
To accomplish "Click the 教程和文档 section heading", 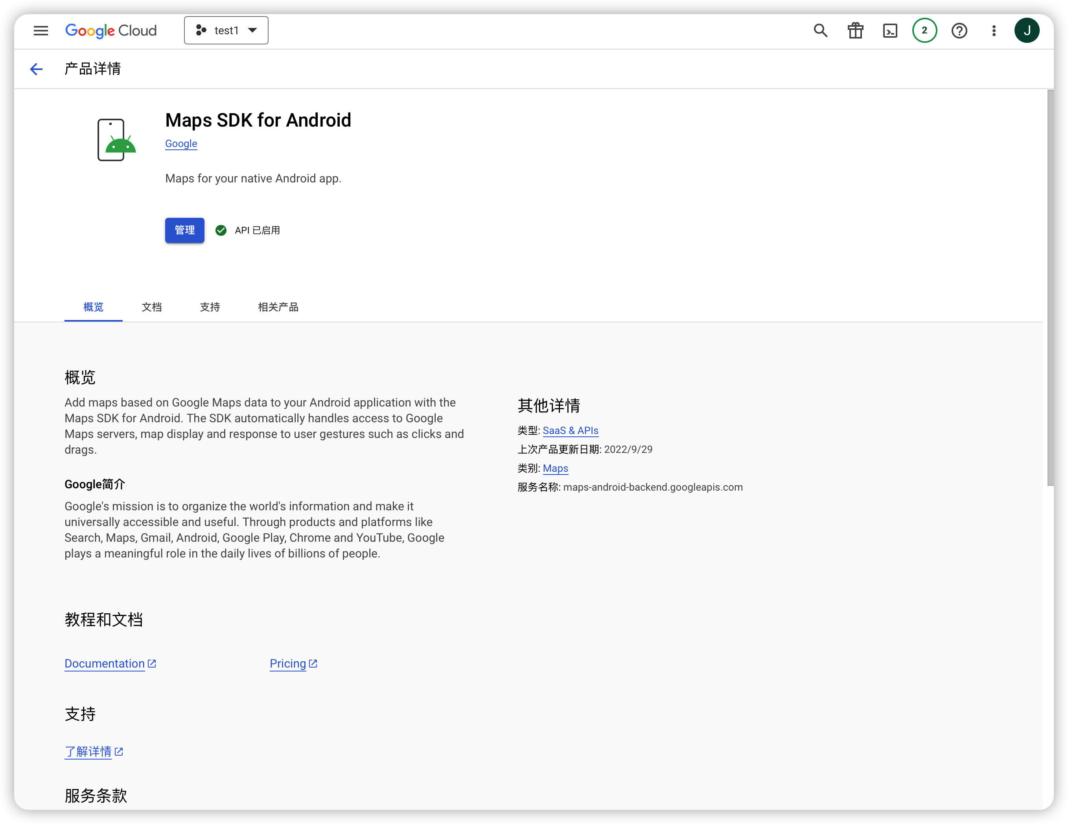I will pos(104,620).
